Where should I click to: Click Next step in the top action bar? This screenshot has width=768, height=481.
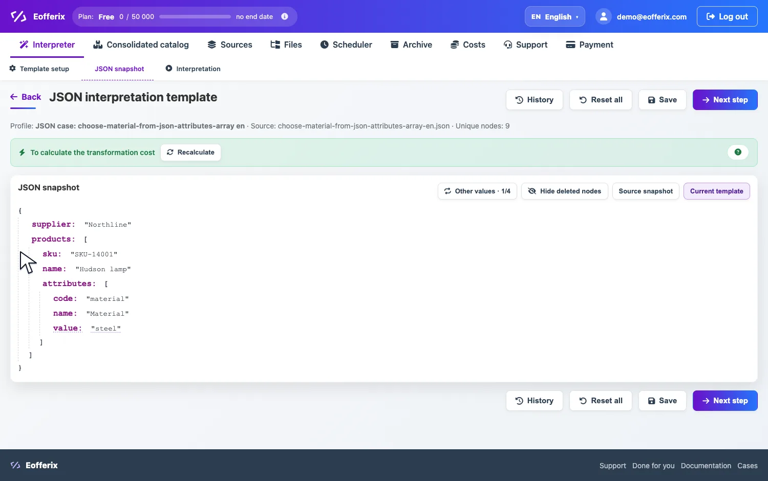(x=725, y=100)
